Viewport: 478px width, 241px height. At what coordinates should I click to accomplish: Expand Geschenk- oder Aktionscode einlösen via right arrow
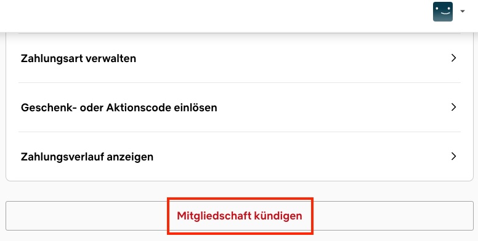(x=453, y=107)
